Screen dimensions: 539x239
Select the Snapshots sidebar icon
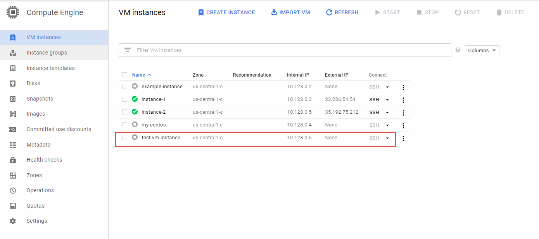(x=13, y=99)
